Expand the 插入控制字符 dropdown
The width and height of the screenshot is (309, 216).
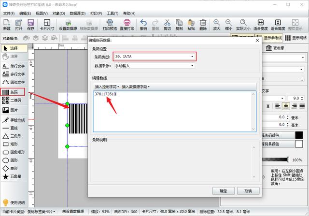coord(107,86)
